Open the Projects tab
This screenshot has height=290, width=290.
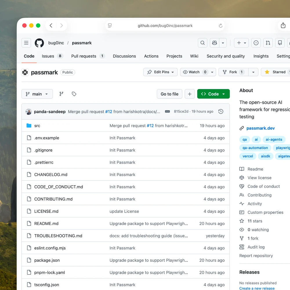tap(174, 56)
